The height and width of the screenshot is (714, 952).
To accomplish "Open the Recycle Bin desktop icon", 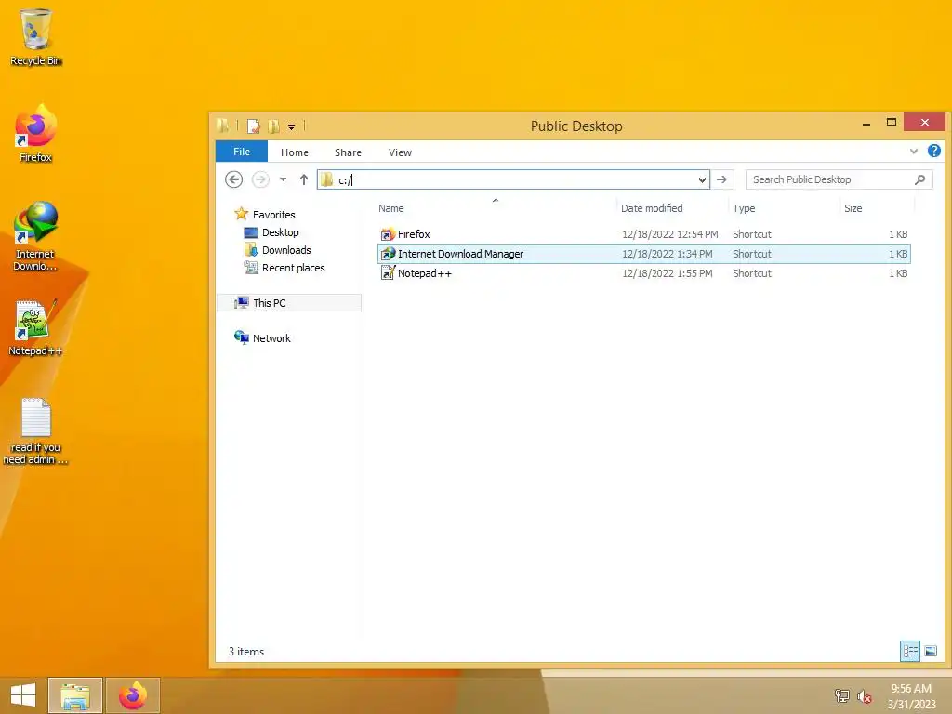I will click(x=36, y=37).
